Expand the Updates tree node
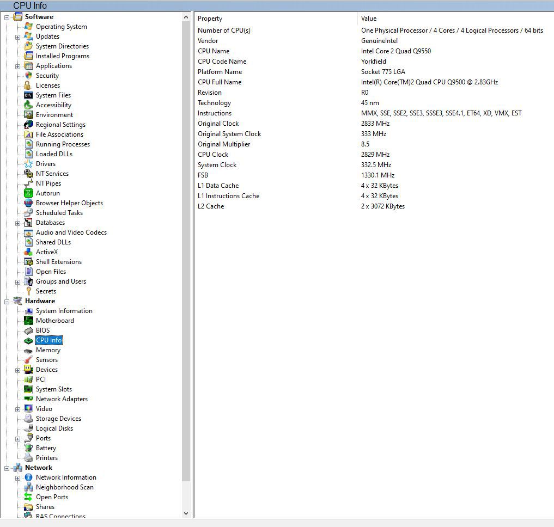 [17, 37]
